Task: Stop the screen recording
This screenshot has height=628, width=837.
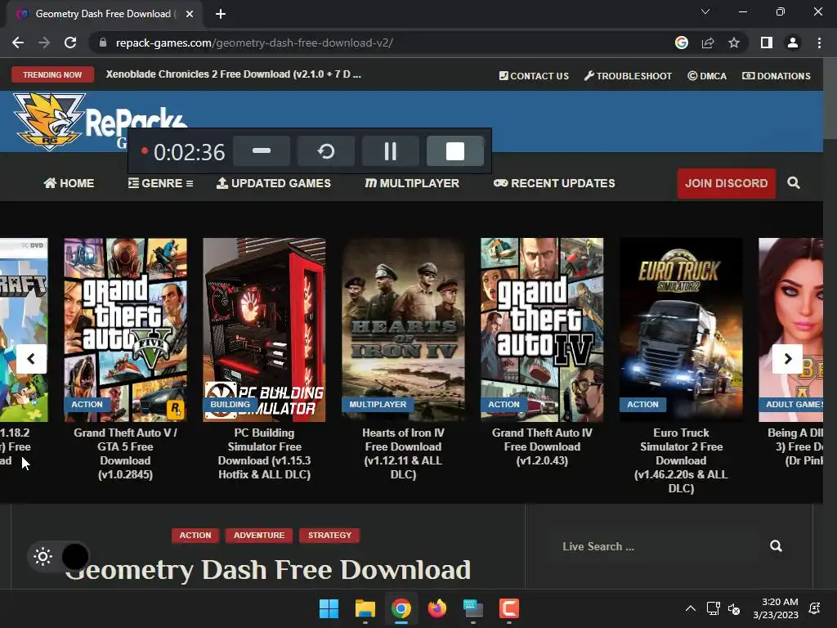Action: [455, 151]
